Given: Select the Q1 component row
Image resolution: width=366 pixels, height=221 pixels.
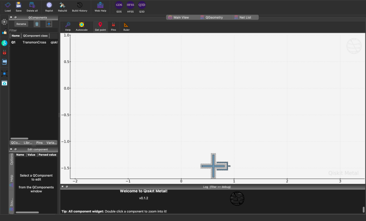Looking at the screenshot, I should click(x=34, y=42).
